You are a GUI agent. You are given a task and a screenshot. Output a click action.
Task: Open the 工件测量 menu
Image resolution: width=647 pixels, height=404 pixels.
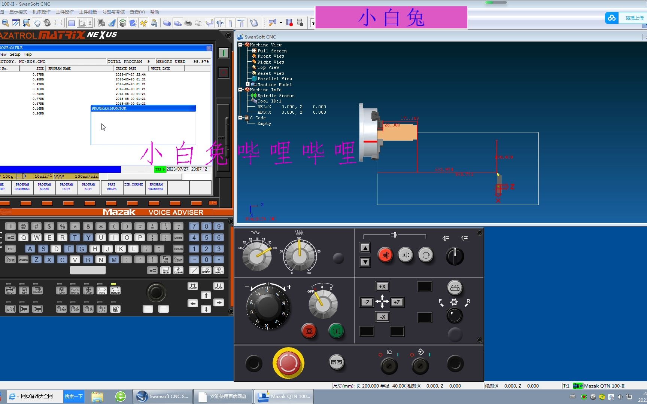click(88, 12)
